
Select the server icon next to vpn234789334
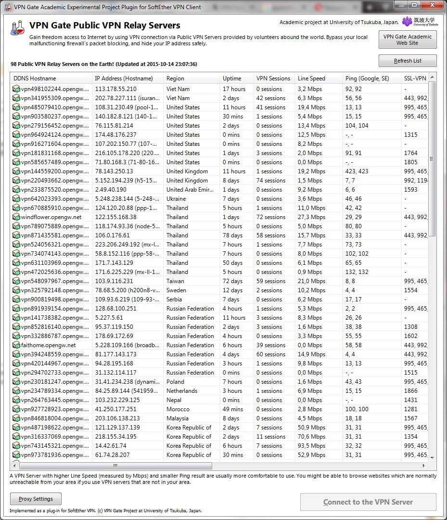pyautogui.click(x=16, y=390)
